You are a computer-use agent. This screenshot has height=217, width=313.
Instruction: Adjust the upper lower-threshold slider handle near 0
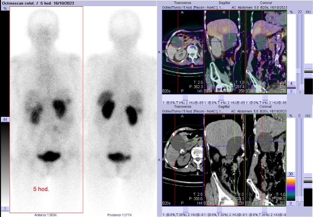pyautogui.click(x=302, y=87)
